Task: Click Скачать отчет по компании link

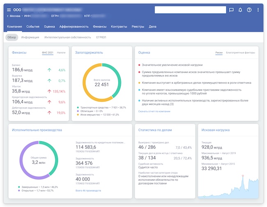Action: 154,111
